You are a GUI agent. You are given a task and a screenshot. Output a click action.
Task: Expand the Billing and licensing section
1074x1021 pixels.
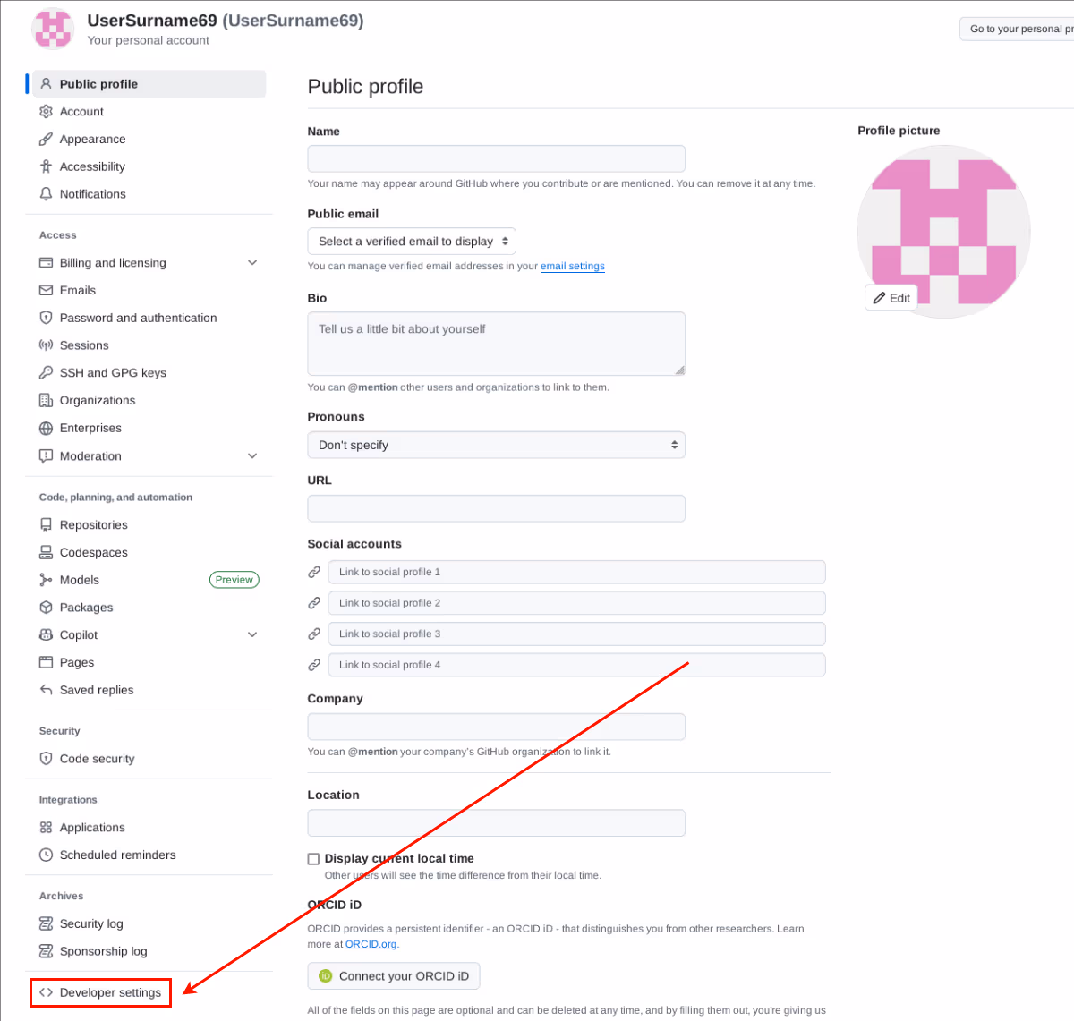[x=252, y=263]
